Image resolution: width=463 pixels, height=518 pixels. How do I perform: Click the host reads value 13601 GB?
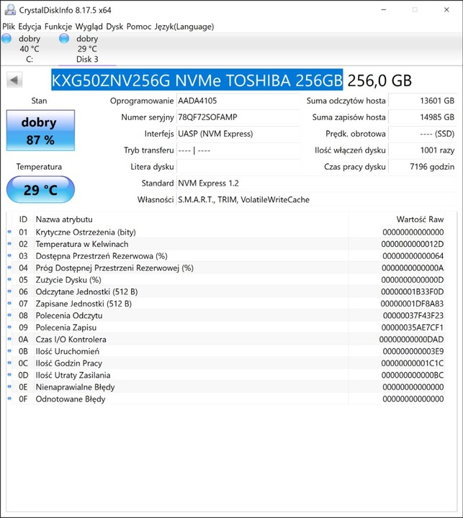point(423,101)
